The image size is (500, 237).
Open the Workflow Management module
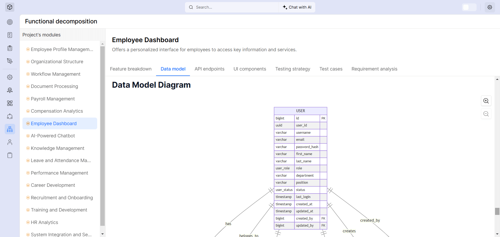coord(60,74)
